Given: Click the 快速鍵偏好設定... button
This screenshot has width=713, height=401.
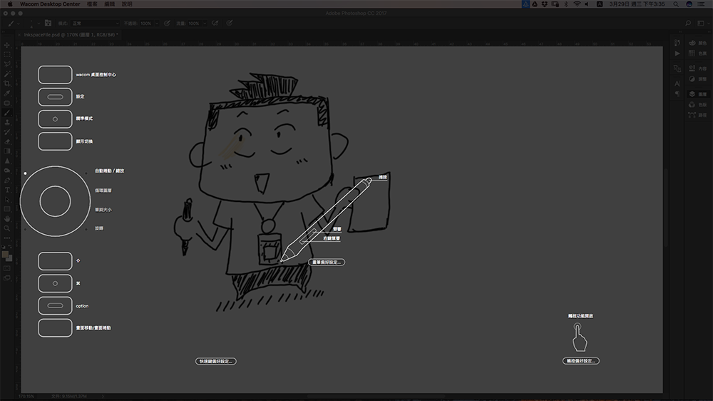Looking at the screenshot, I should tap(215, 362).
